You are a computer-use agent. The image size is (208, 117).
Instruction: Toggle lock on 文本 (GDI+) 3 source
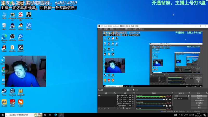[133, 97]
